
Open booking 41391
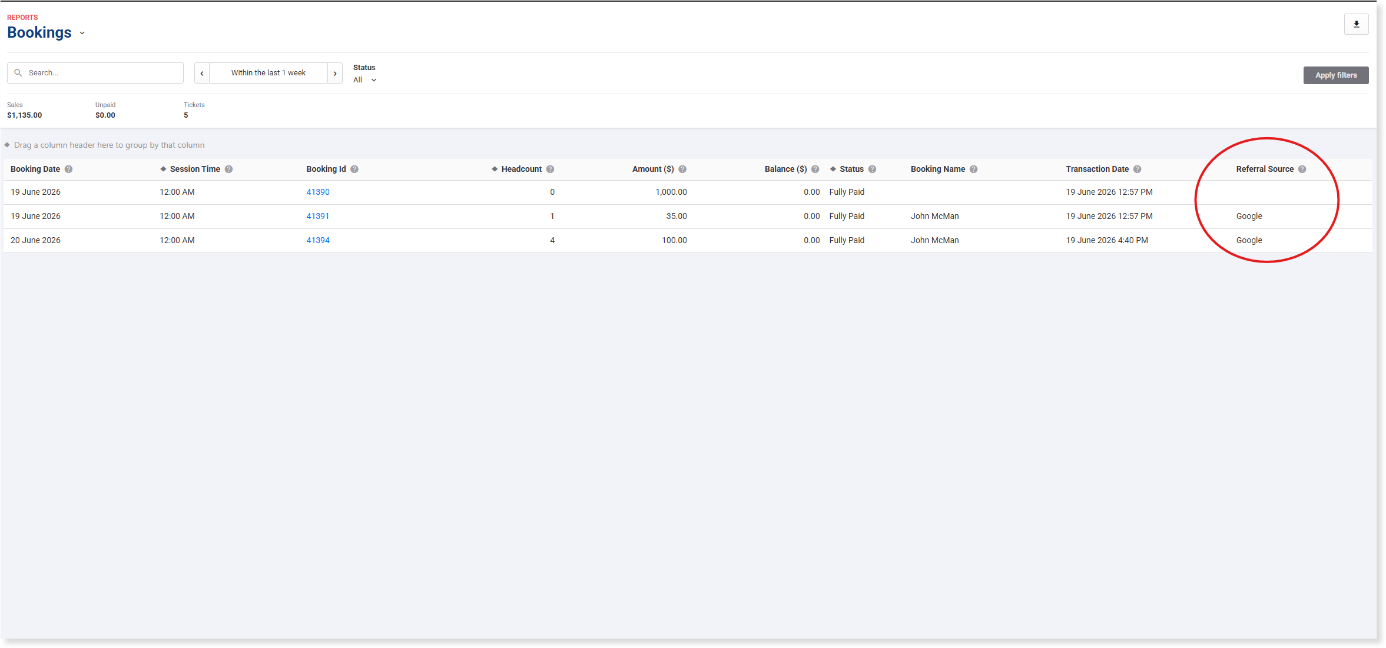318,216
